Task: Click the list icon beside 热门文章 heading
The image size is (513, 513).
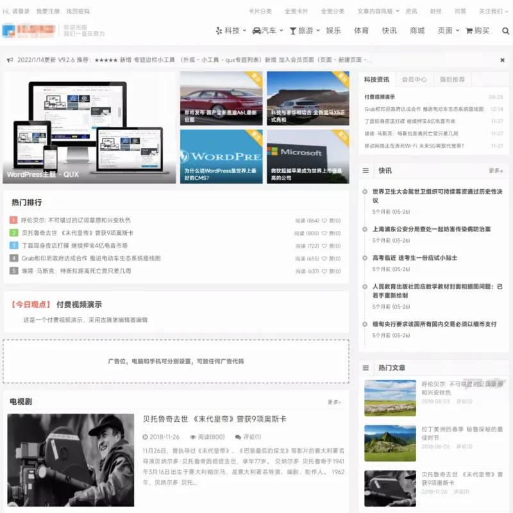Action: [x=366, y=367]
